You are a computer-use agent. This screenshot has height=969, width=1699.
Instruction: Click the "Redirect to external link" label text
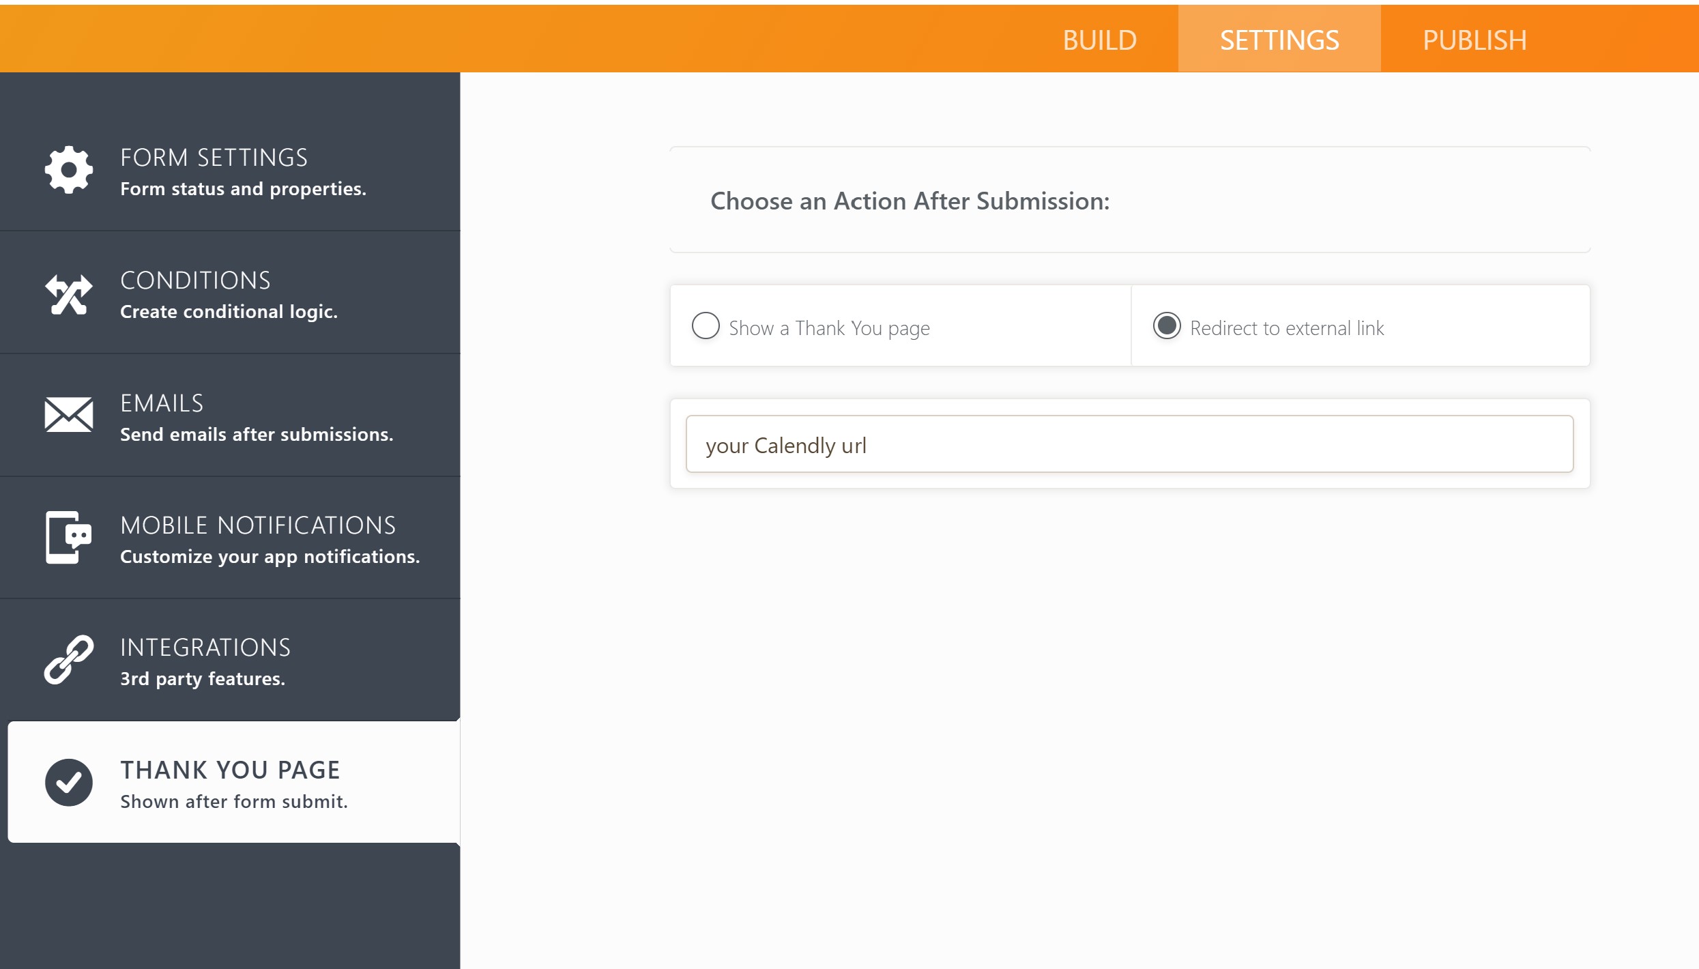tap(1287, 328)
